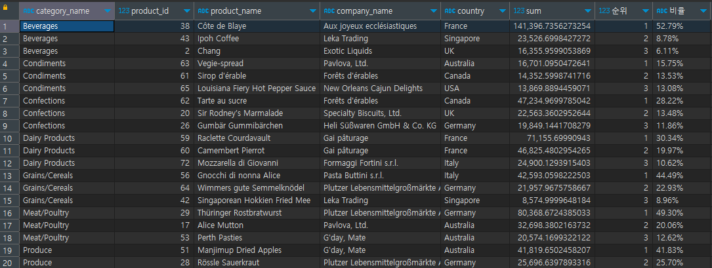712x268 pixels.
Task: Open 순위 column filter dropdown arrow
Action: pyautogui.click(x=645, y=11)
